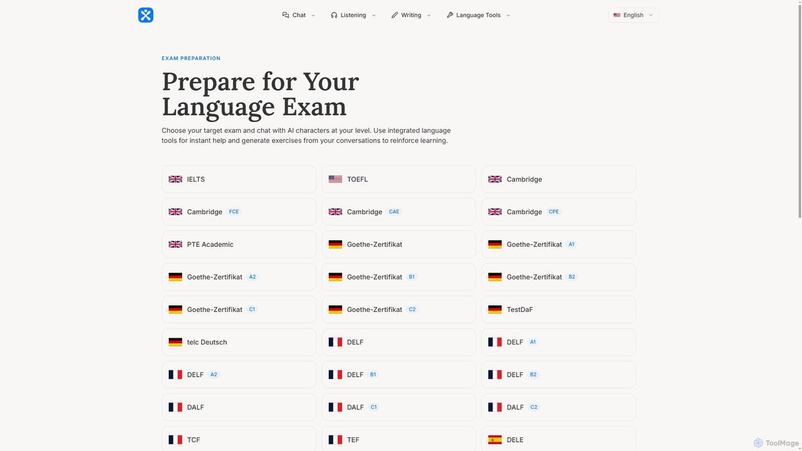Open the English language dropdown
This screenshot has height=451, width=802.
pos(633,15)
